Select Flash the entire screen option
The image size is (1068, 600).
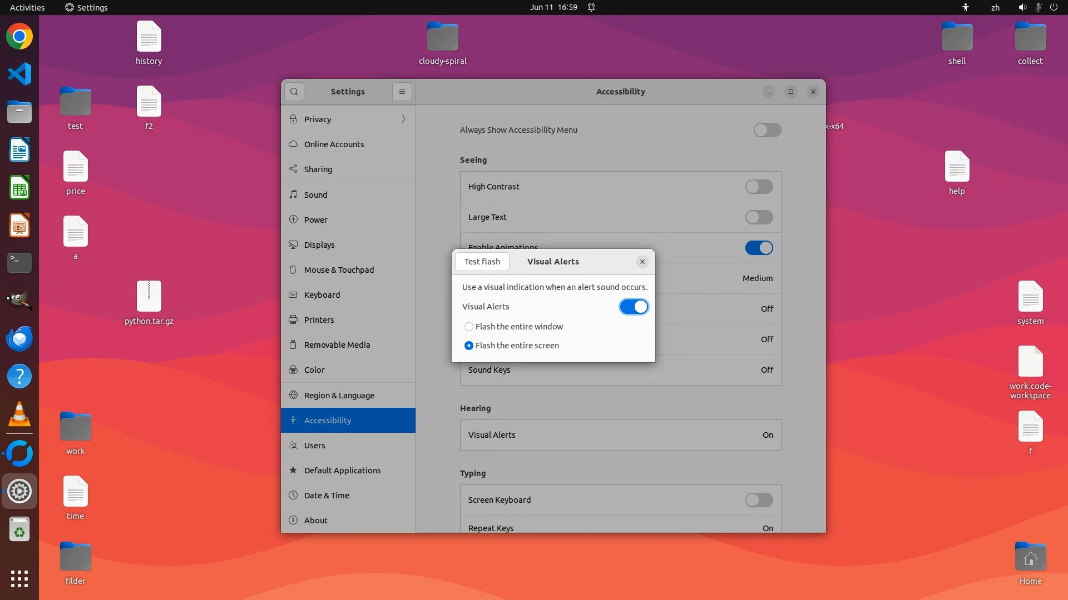[x=469, y=346]
